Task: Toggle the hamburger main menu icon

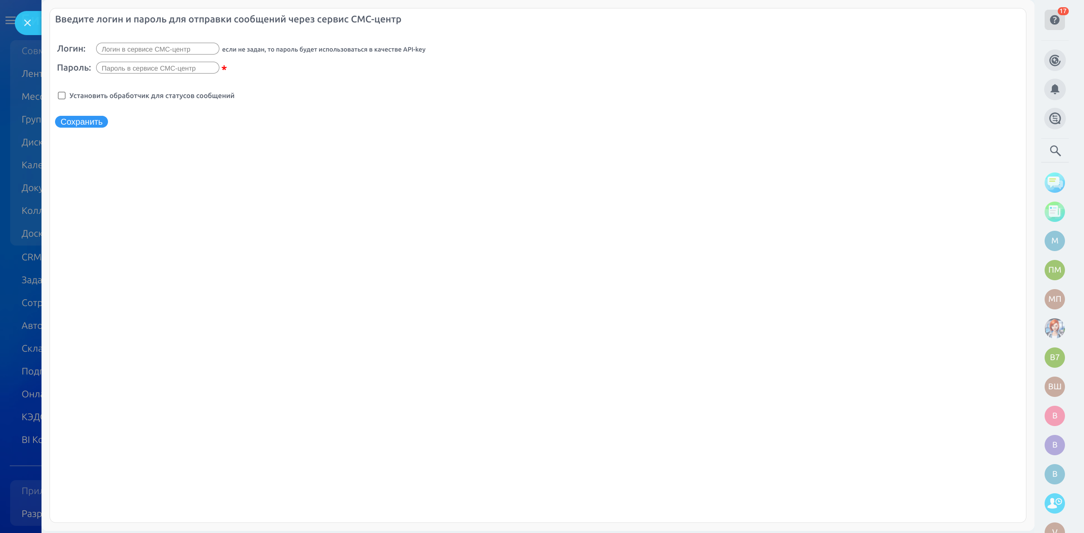Action: (9, 20)
